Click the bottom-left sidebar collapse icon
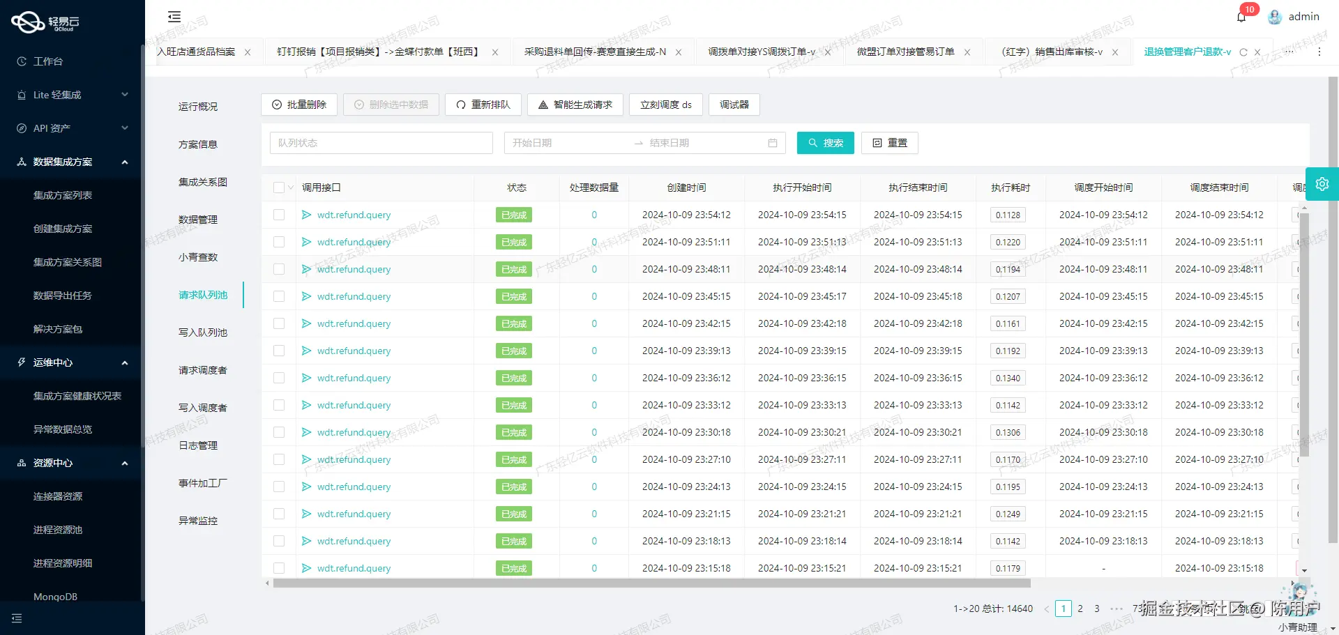Screen dimensions: 1339x635 click(x=17, y=618)
